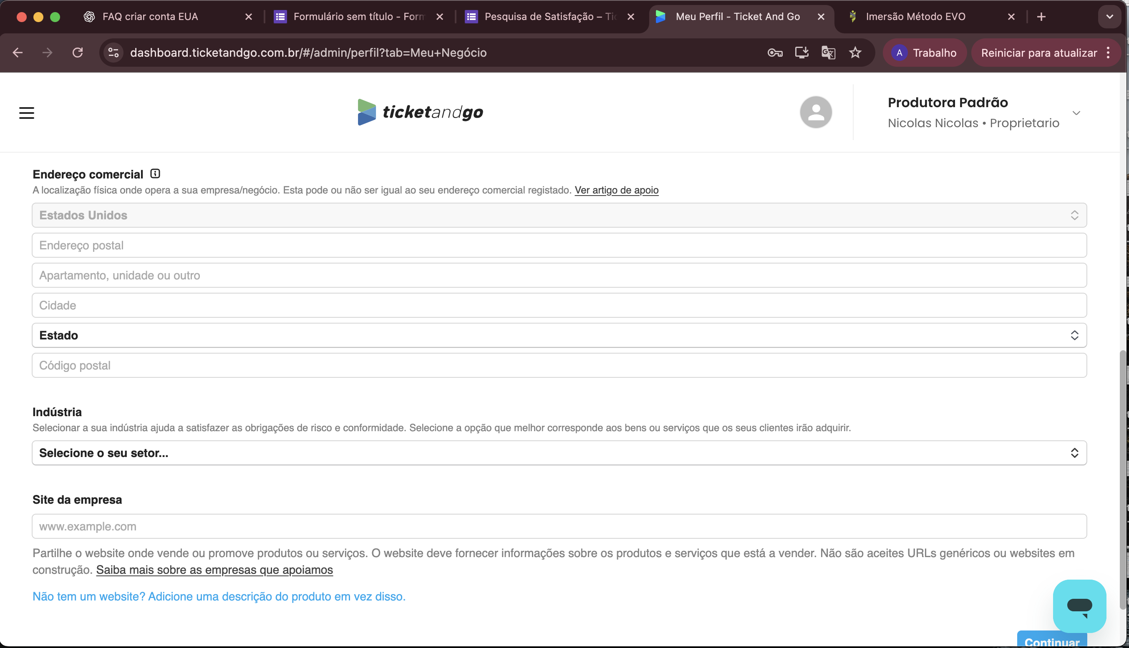Open the Selecione o seu setor dropdown

coord(559,453)
